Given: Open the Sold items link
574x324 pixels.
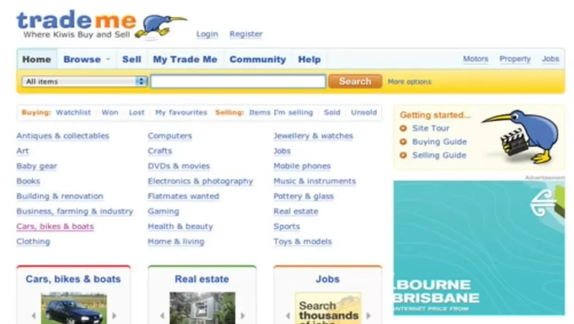Looking at the screenshot, I should [x=332, y=113].
